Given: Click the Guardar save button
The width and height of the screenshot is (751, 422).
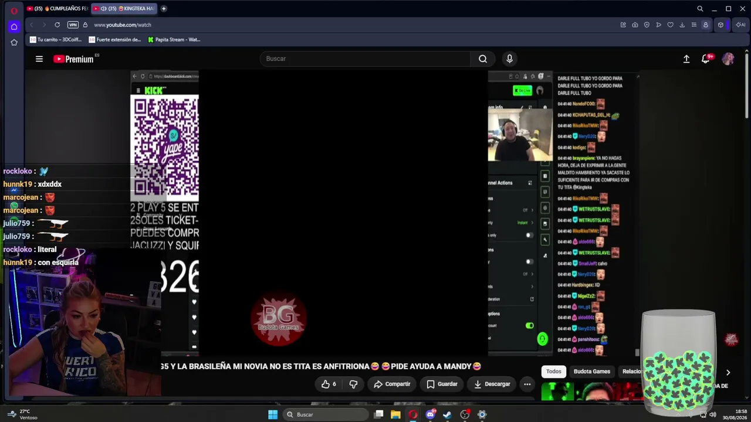Looking at the screenshot, I should (442, 384).
